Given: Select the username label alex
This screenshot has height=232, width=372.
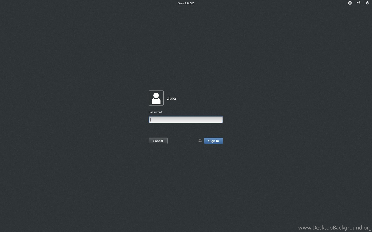Looking at the screenshot, I should [x=172, y=98].
